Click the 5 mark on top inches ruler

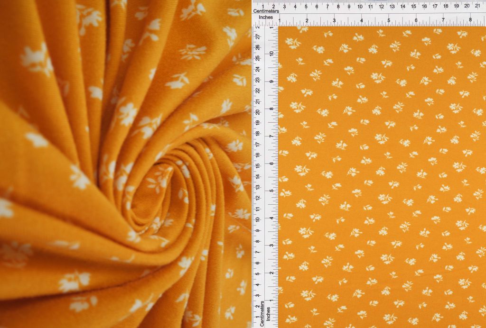pyautogui.click(x=389, y=20)
